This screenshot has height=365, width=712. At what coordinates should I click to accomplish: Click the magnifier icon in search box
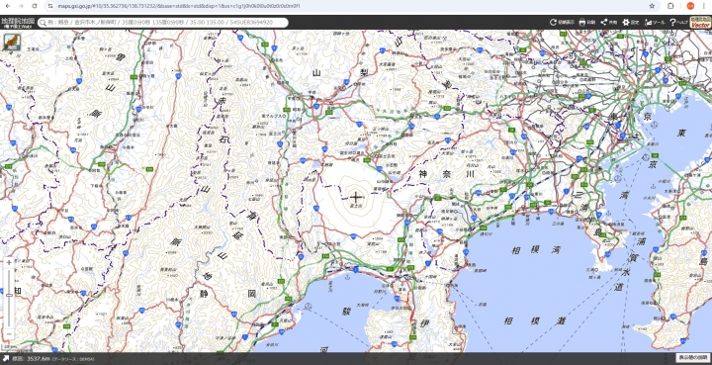click(x=44, y=23)
